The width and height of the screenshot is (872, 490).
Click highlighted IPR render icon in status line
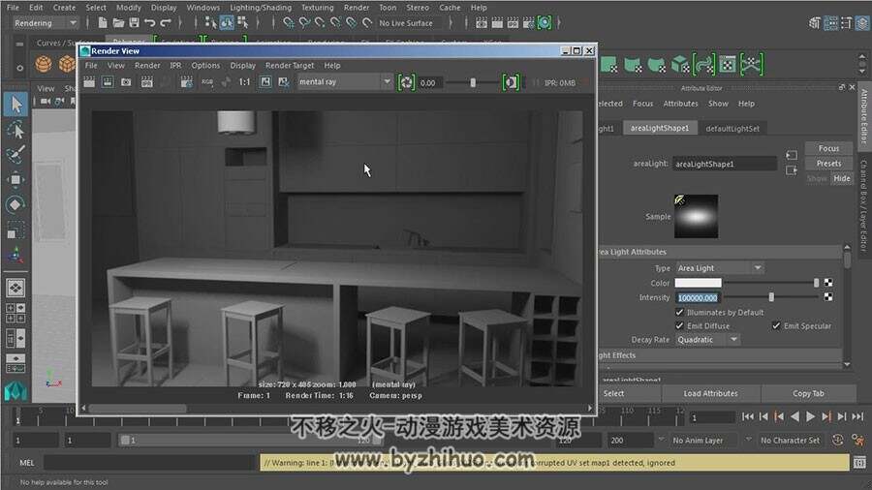pos(544,23)
